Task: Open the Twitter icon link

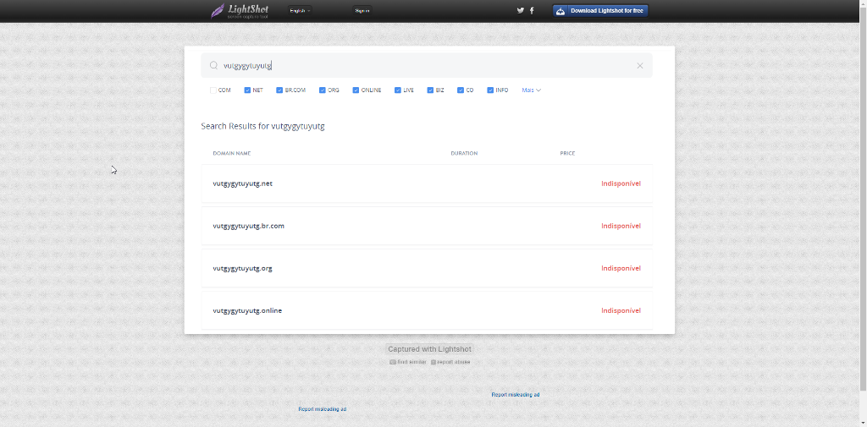Action: (521, 10)
